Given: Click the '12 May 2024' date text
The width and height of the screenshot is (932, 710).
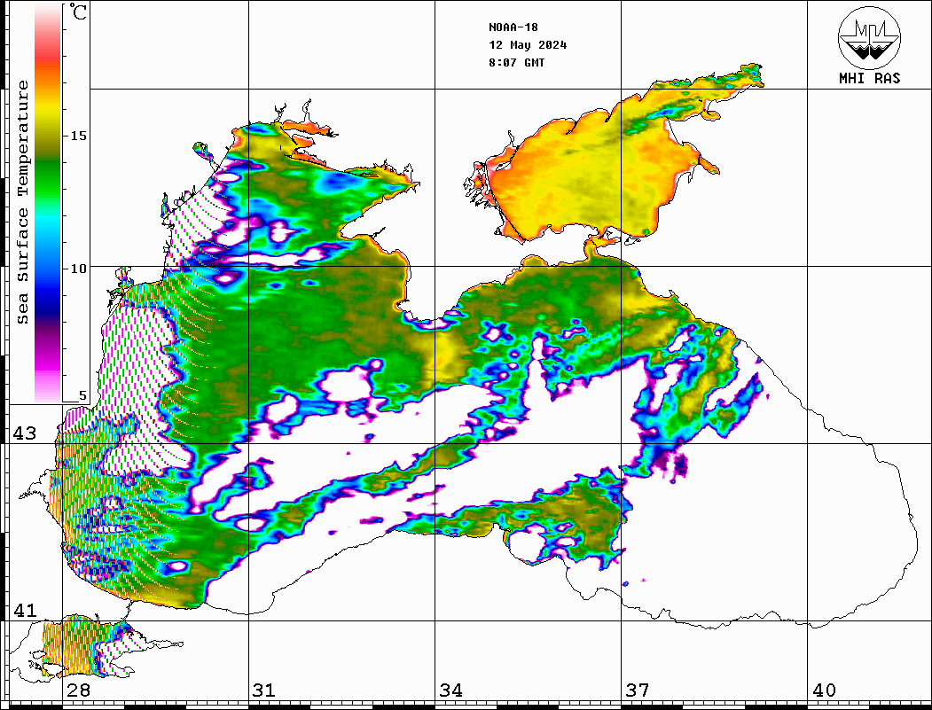Looking at the screenshot, I should [x=528, y=45].
